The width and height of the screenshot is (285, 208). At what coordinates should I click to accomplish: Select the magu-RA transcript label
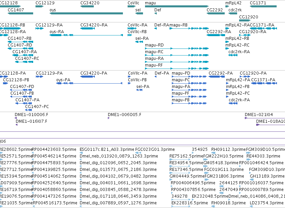tap(154, 59)
